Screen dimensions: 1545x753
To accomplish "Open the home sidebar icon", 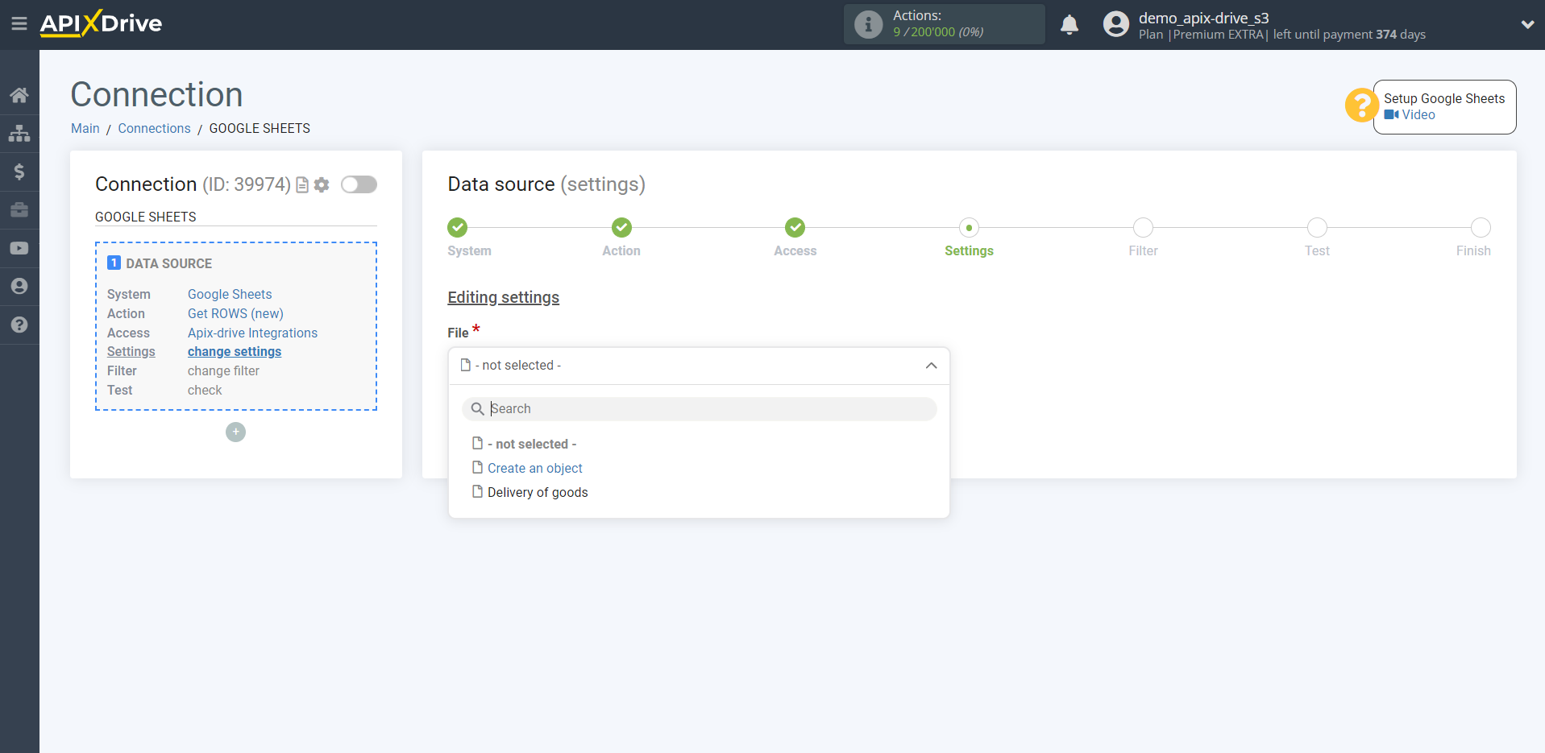I will tap(19, 95).
